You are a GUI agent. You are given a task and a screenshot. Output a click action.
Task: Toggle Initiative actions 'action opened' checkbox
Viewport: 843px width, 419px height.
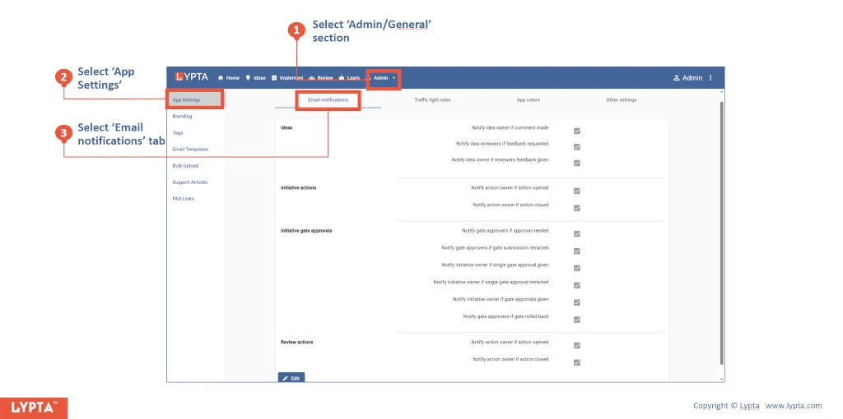tap(577, 191)
